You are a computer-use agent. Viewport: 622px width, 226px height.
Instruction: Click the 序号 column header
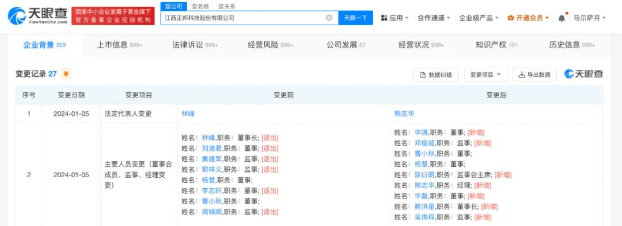point(29,95)
